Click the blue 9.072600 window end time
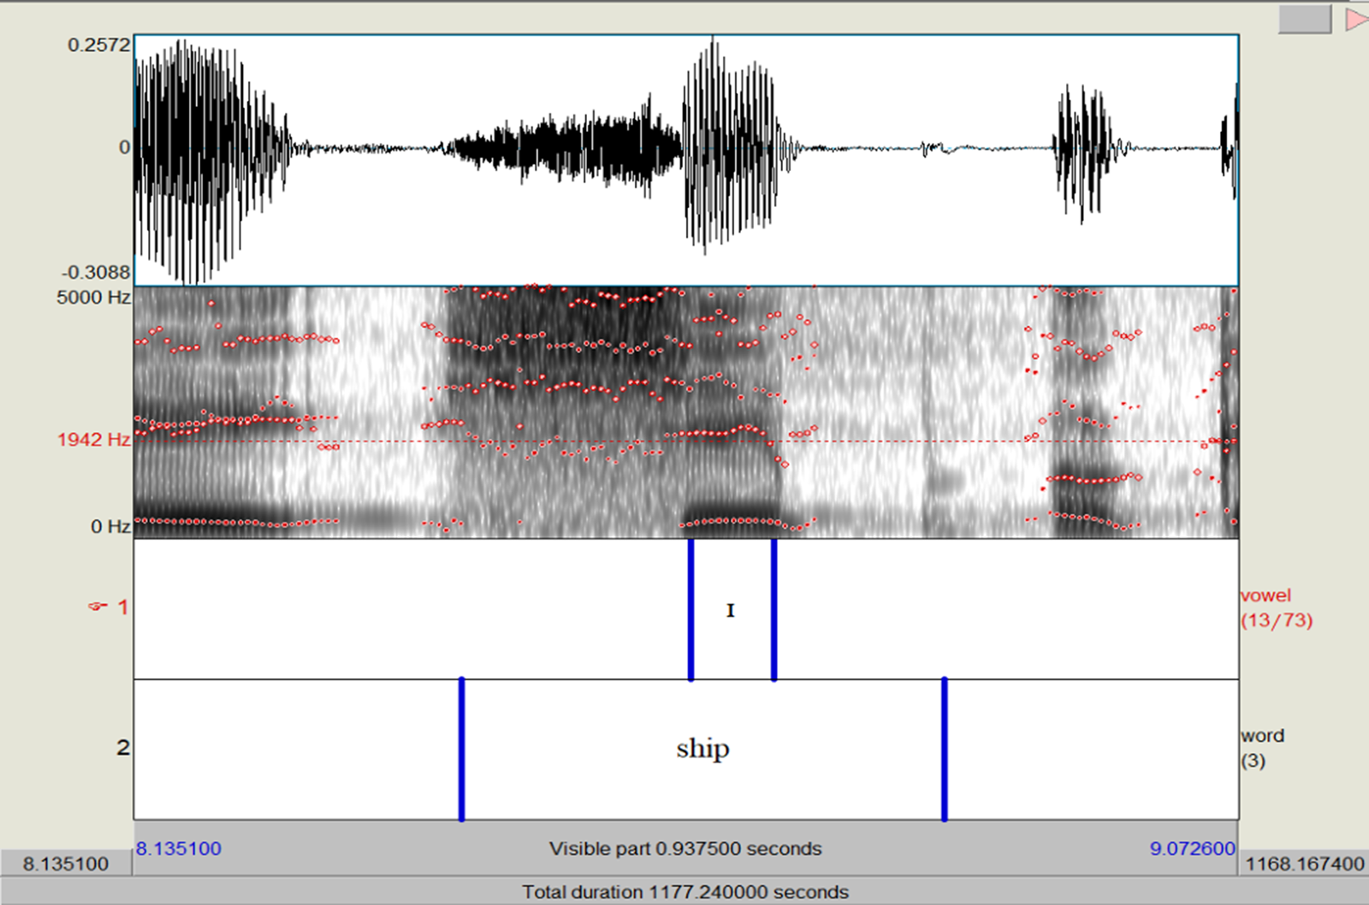Viewport: 1369px width, 905px height. click(x=1193, y=849)
